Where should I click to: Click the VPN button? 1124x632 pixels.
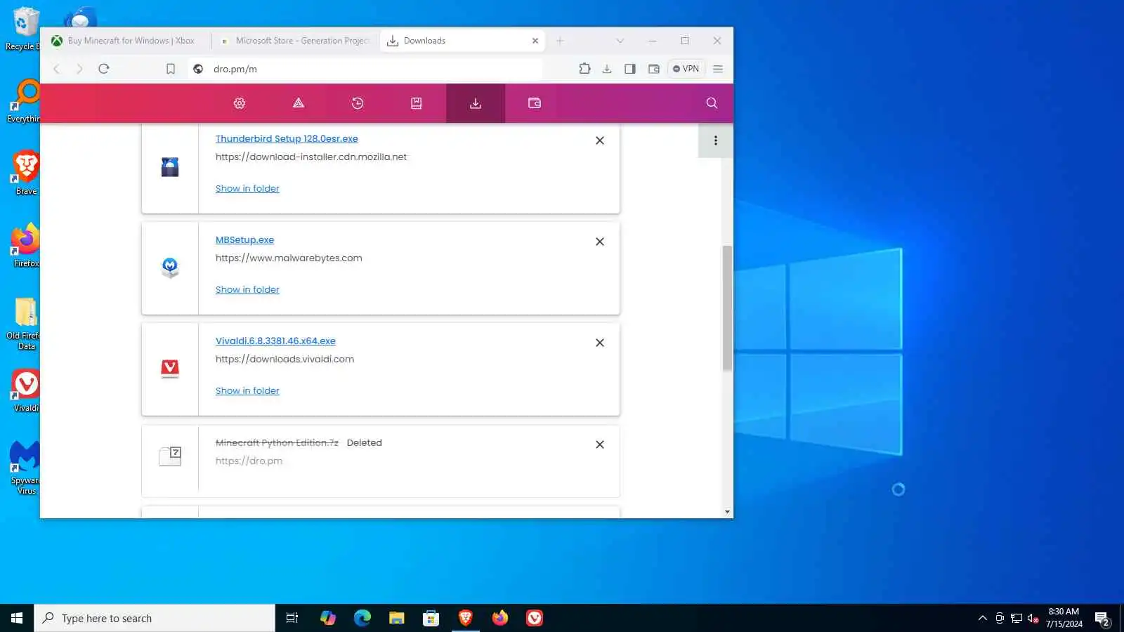coord(686,69)
